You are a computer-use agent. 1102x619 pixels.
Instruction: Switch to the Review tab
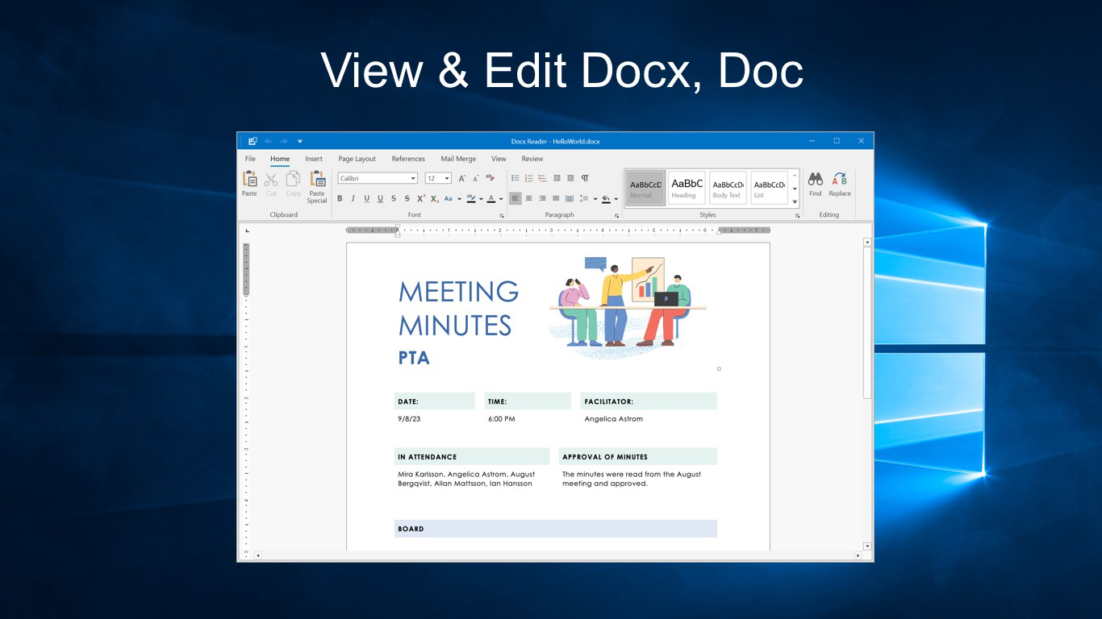pos(532,159)
